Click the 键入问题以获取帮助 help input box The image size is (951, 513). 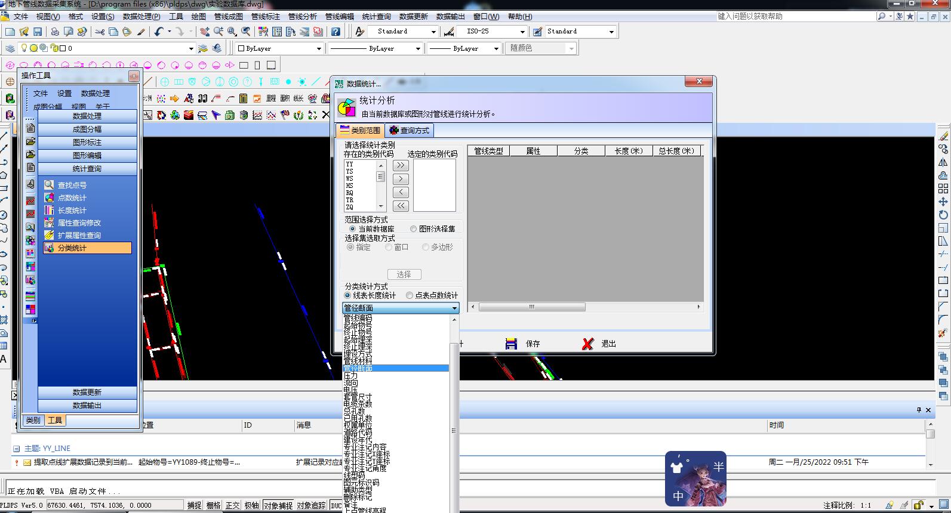tap(796, 17)
